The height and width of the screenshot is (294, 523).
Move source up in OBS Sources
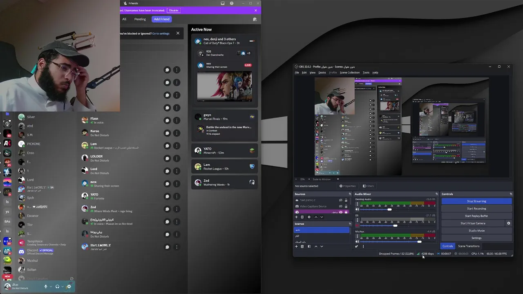316,217
